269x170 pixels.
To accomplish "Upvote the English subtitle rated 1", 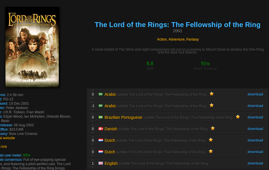I will click(x=93, y=160).
